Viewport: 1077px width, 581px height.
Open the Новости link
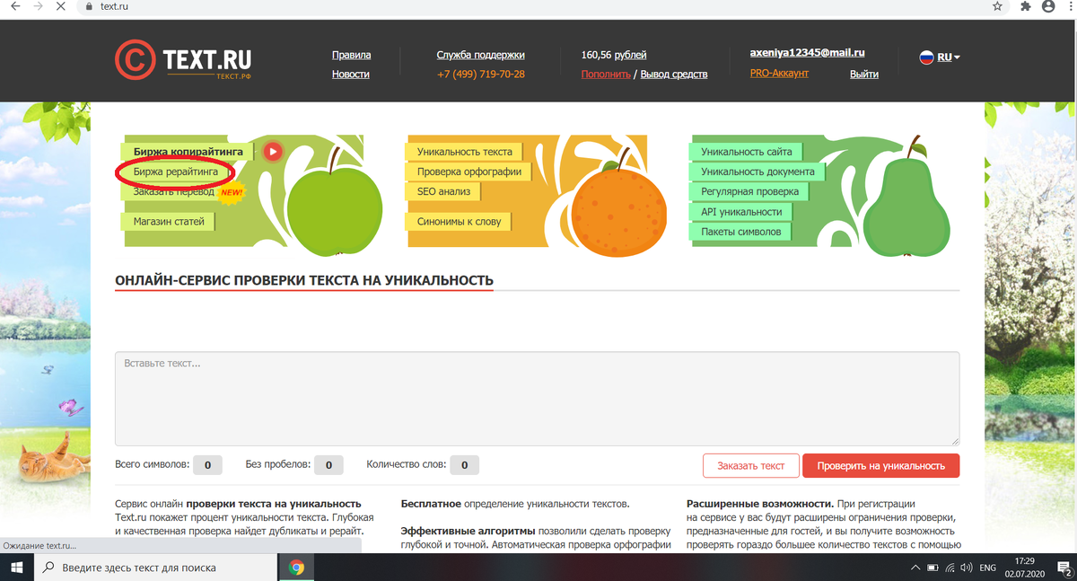click(350, 75)
